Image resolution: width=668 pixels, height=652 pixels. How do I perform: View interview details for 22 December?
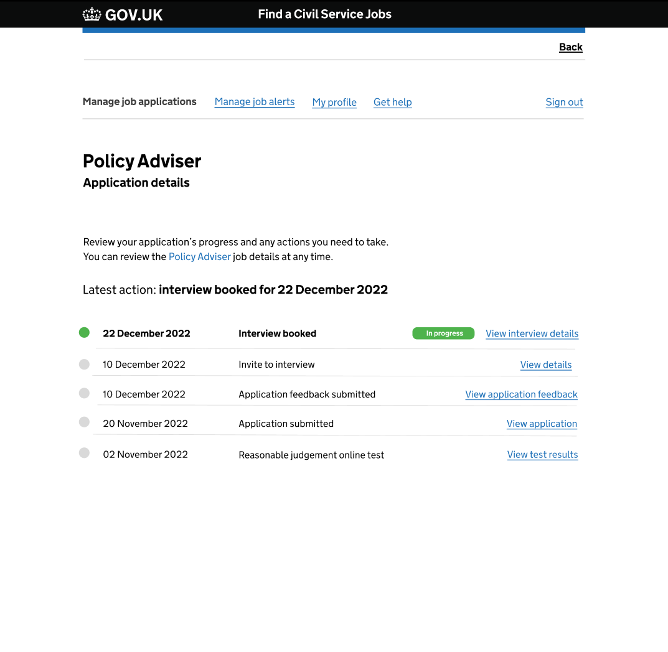click(x=532, y=333)
